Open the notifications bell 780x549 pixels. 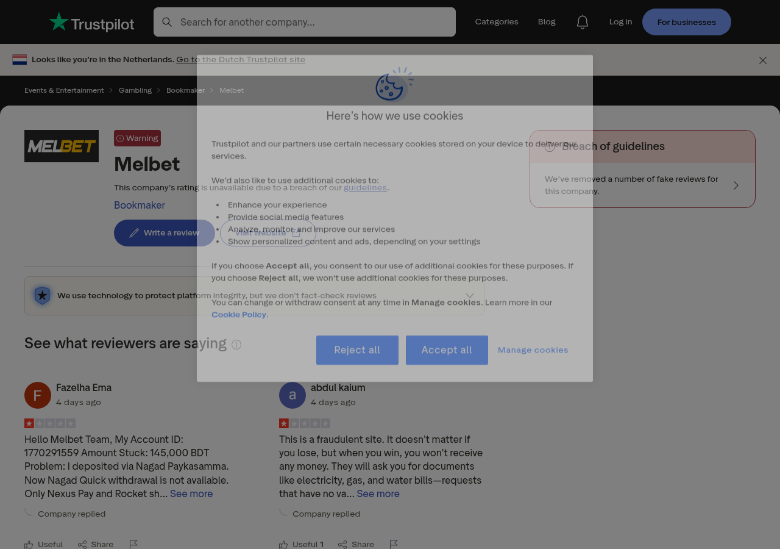pos(583,22)
